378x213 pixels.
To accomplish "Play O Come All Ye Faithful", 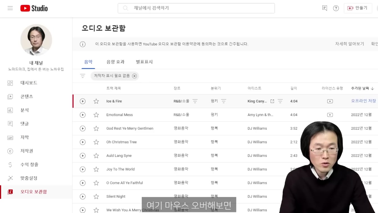I will pyautogui.click(x=82, y=183).
